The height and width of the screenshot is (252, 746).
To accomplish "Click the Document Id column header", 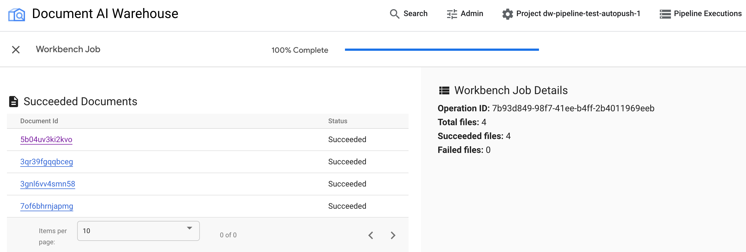I will tap(39, 121).
